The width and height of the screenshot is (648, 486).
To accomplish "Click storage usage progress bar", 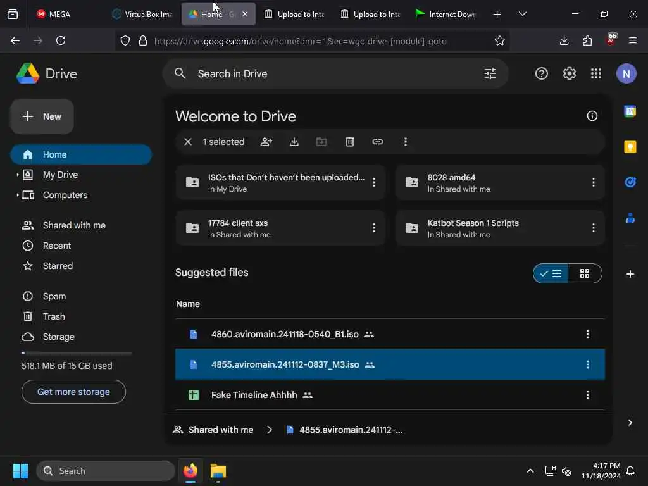I will point(77,353).
